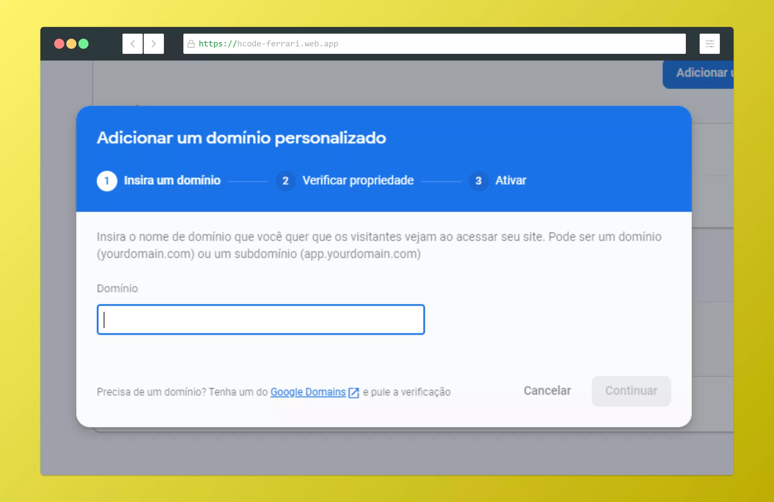Click the green maximize window dot
This screenshot has height=502, width=774.
click(x=83, y=44)
